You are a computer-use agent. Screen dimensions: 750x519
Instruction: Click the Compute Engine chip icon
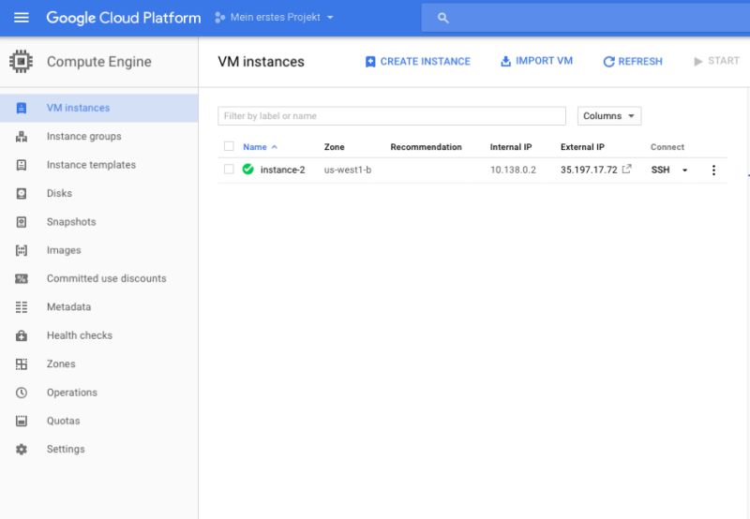click(21, 62)
